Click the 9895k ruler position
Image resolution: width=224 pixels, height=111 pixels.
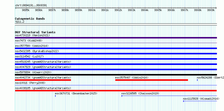[26, 10]
